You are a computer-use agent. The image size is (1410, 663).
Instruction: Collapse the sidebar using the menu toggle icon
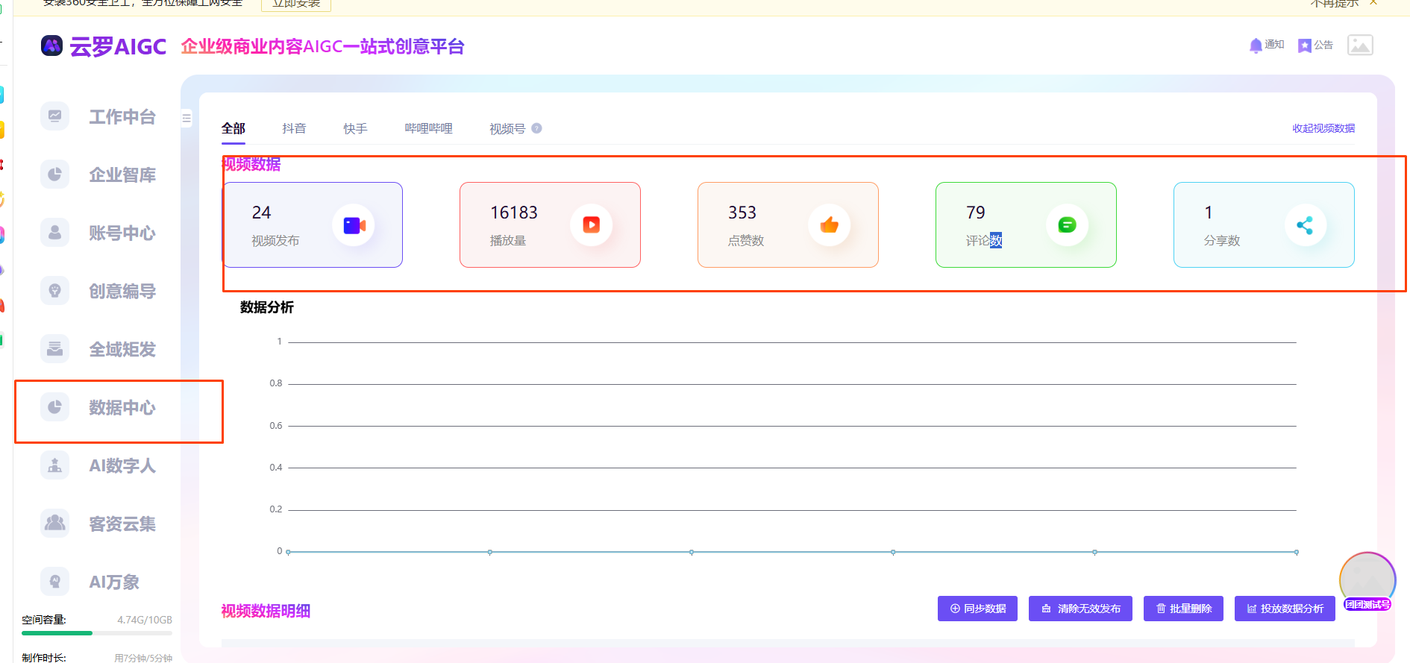(x=187, y=118)
